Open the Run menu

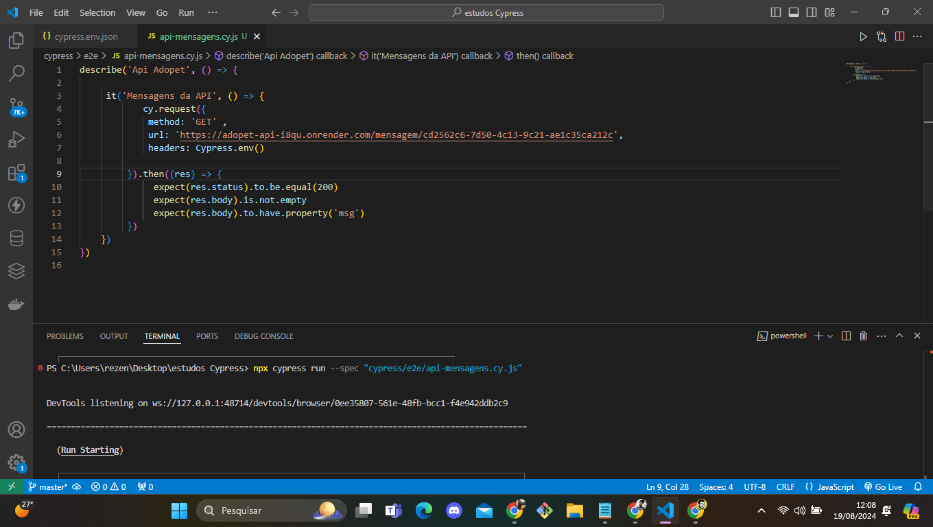pos(186,12)
